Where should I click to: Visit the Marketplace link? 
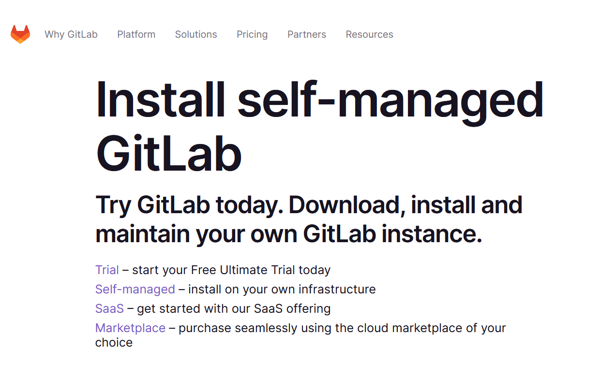tap(130, 328)
